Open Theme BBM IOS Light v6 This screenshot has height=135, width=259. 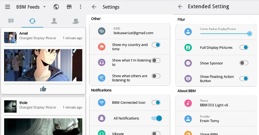coord(216,103)
